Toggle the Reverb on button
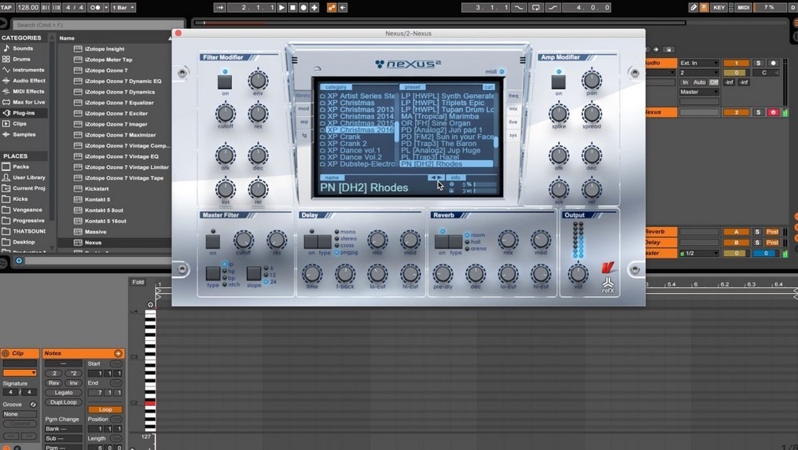The height and width of the screenshot is (450, 798). point(441,242)
